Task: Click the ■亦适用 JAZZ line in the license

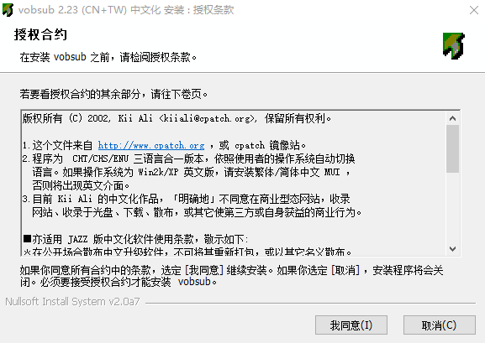Action: (135, 239)
